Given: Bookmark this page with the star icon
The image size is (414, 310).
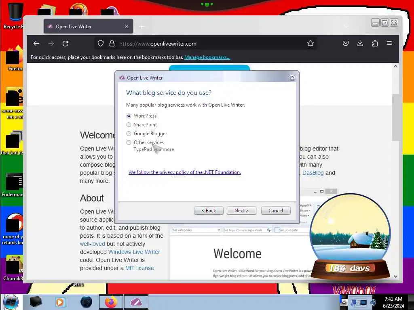Looking at the screenshot, I should [x=310, y=44].
